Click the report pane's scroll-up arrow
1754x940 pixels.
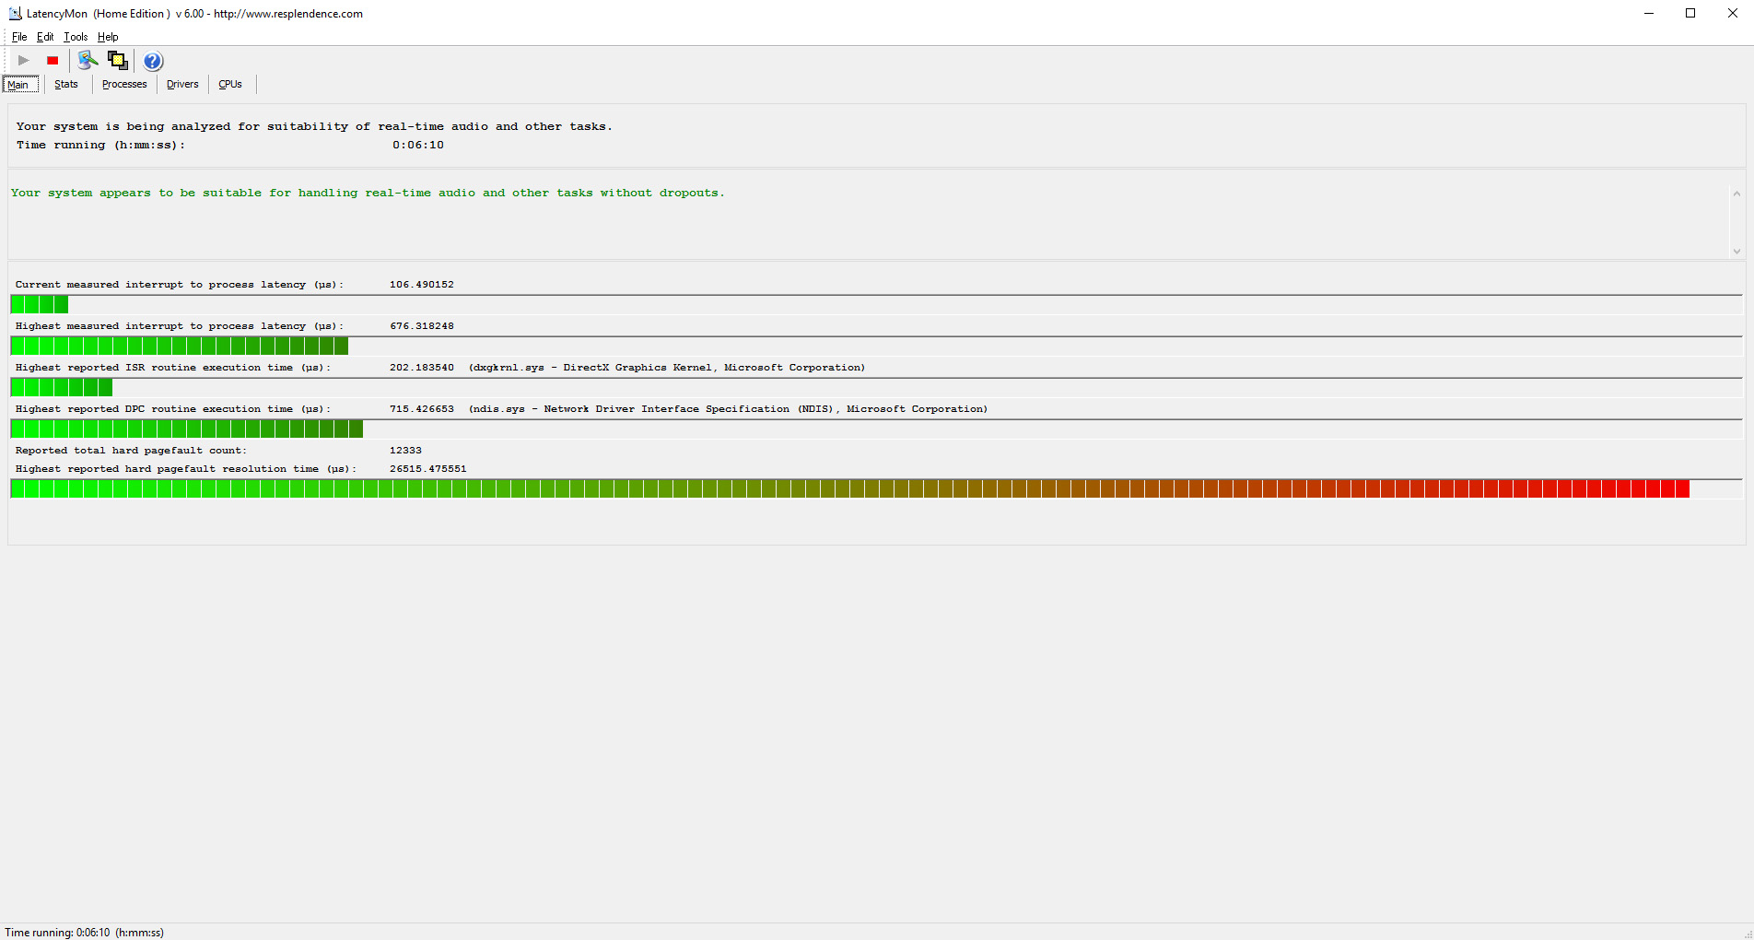(x=1736, y=194)
